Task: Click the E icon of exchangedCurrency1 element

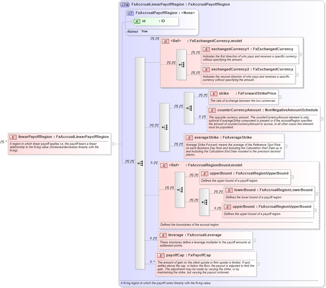Action: pos(206,49)
